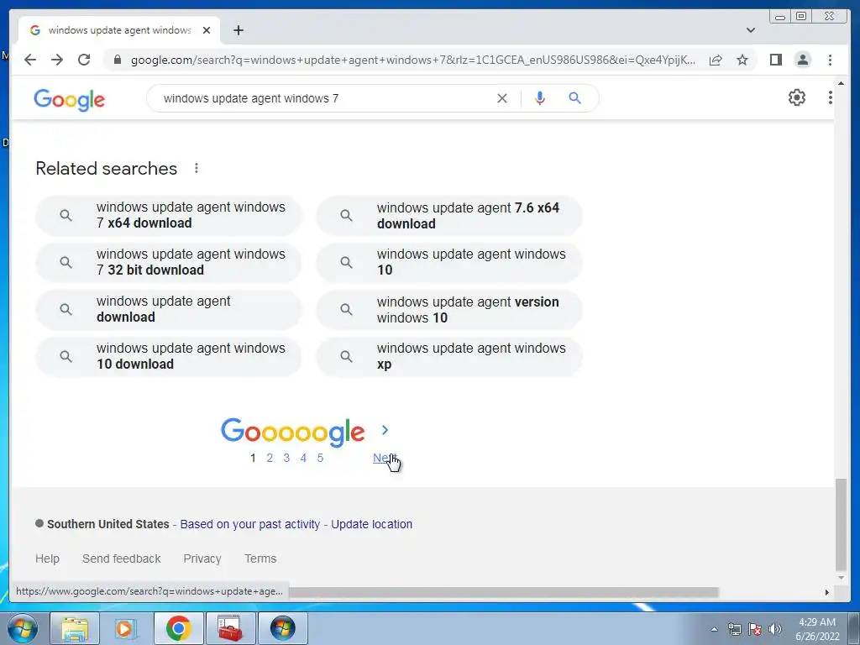Open the Chrome profile avatar menu
This screenshot has height=645, width=860.
tap(802, 60)
